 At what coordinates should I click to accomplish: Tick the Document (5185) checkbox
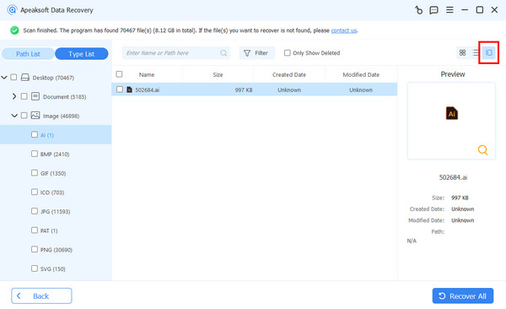[24, 96]
